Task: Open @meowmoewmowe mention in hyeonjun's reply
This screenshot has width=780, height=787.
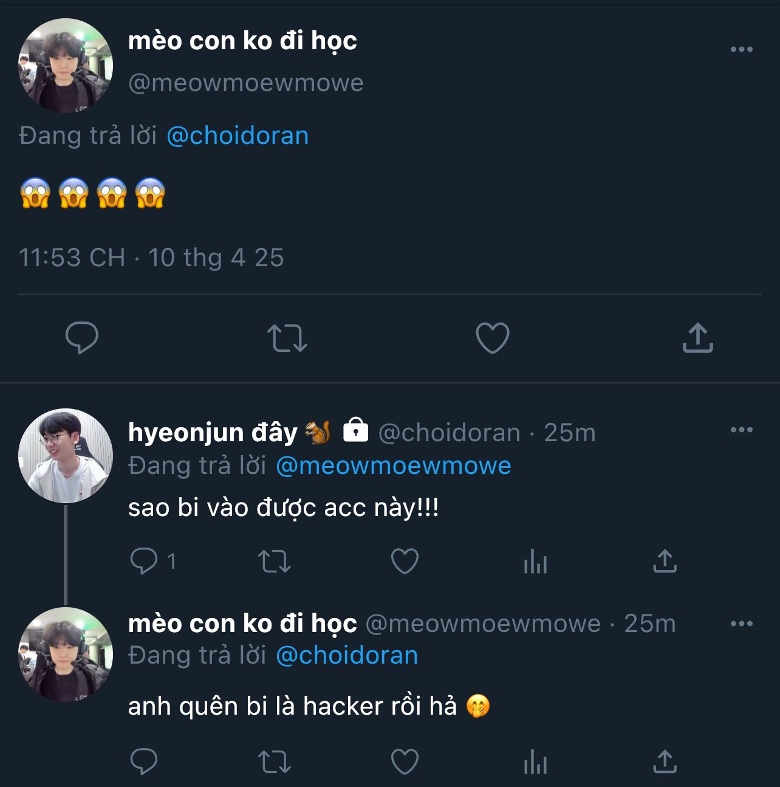Action: (393, 466)
